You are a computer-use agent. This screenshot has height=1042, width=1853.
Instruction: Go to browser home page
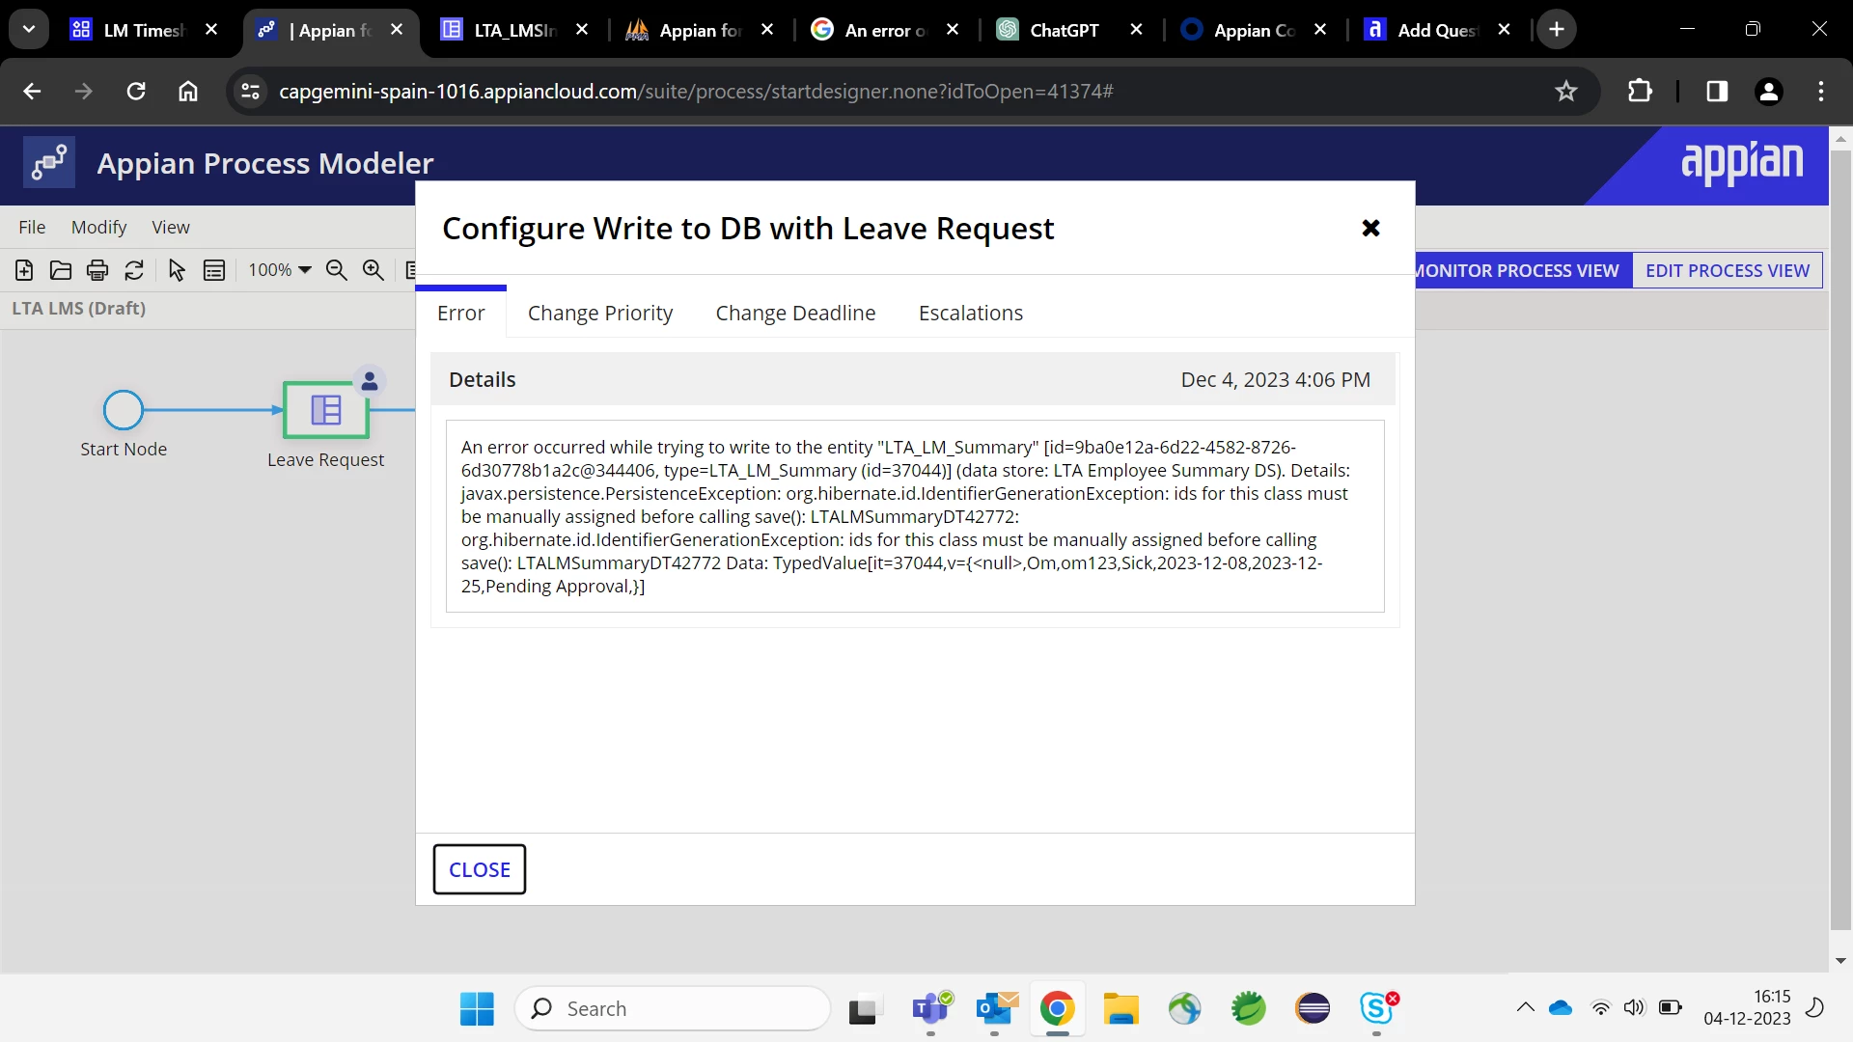click(x=188, y=92)
